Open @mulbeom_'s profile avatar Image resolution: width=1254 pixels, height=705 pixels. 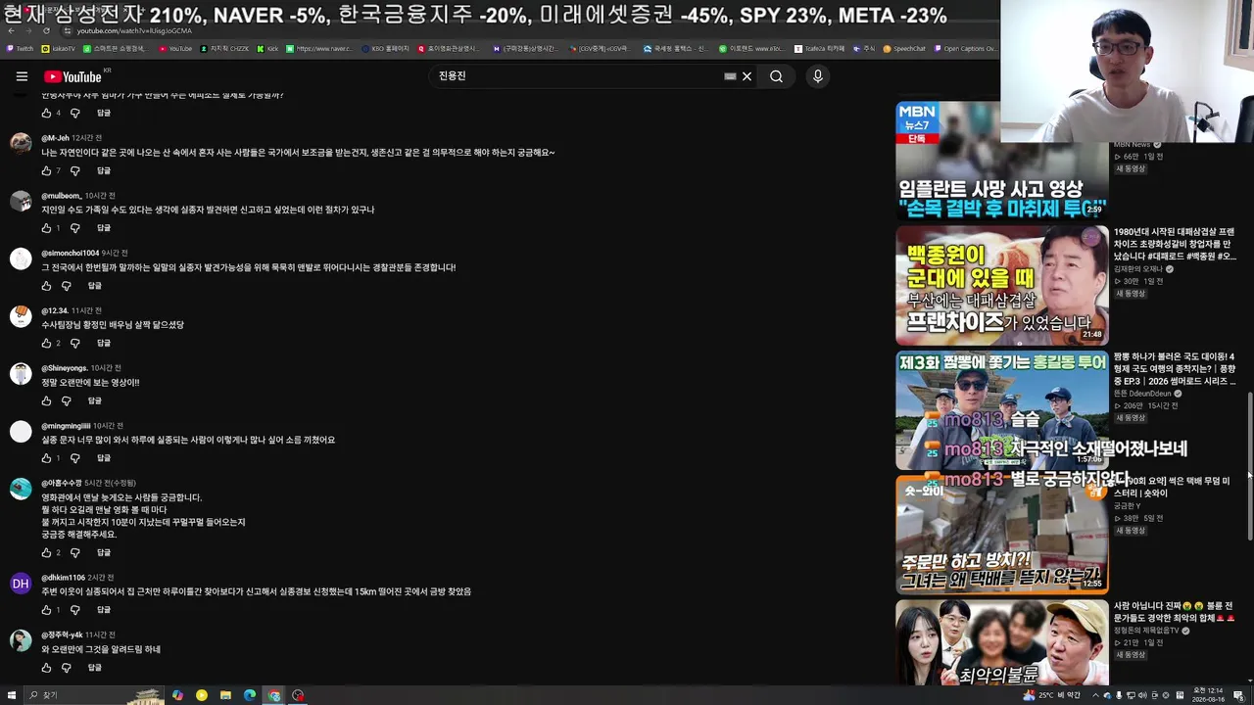[x=21, y=202]
